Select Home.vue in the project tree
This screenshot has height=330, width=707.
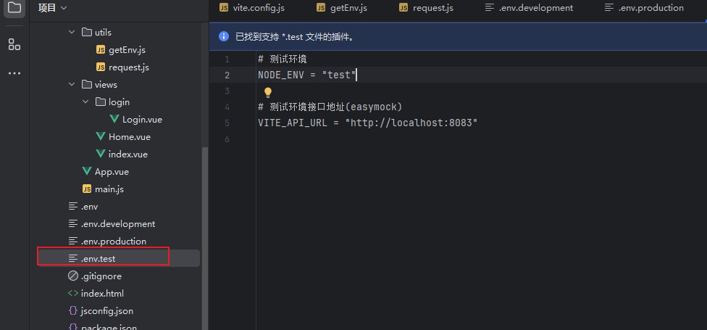click(x=130, y=137)
